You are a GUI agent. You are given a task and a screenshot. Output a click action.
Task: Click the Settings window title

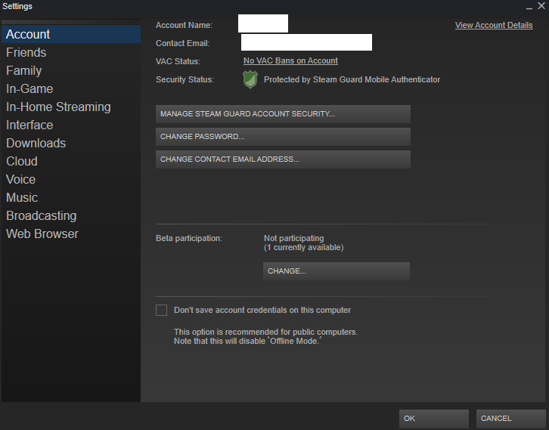click(17, 6)
